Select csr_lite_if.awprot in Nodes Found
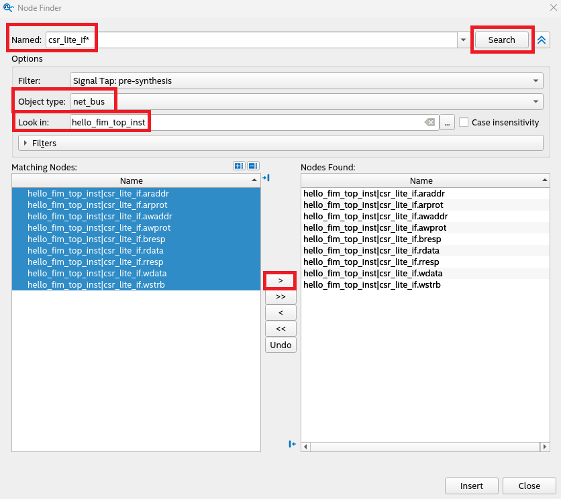The width and height of the screenshot is (561, 499). [x=425, y=228]
